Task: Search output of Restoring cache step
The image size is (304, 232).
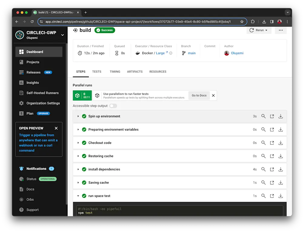Action: point(263,156)
